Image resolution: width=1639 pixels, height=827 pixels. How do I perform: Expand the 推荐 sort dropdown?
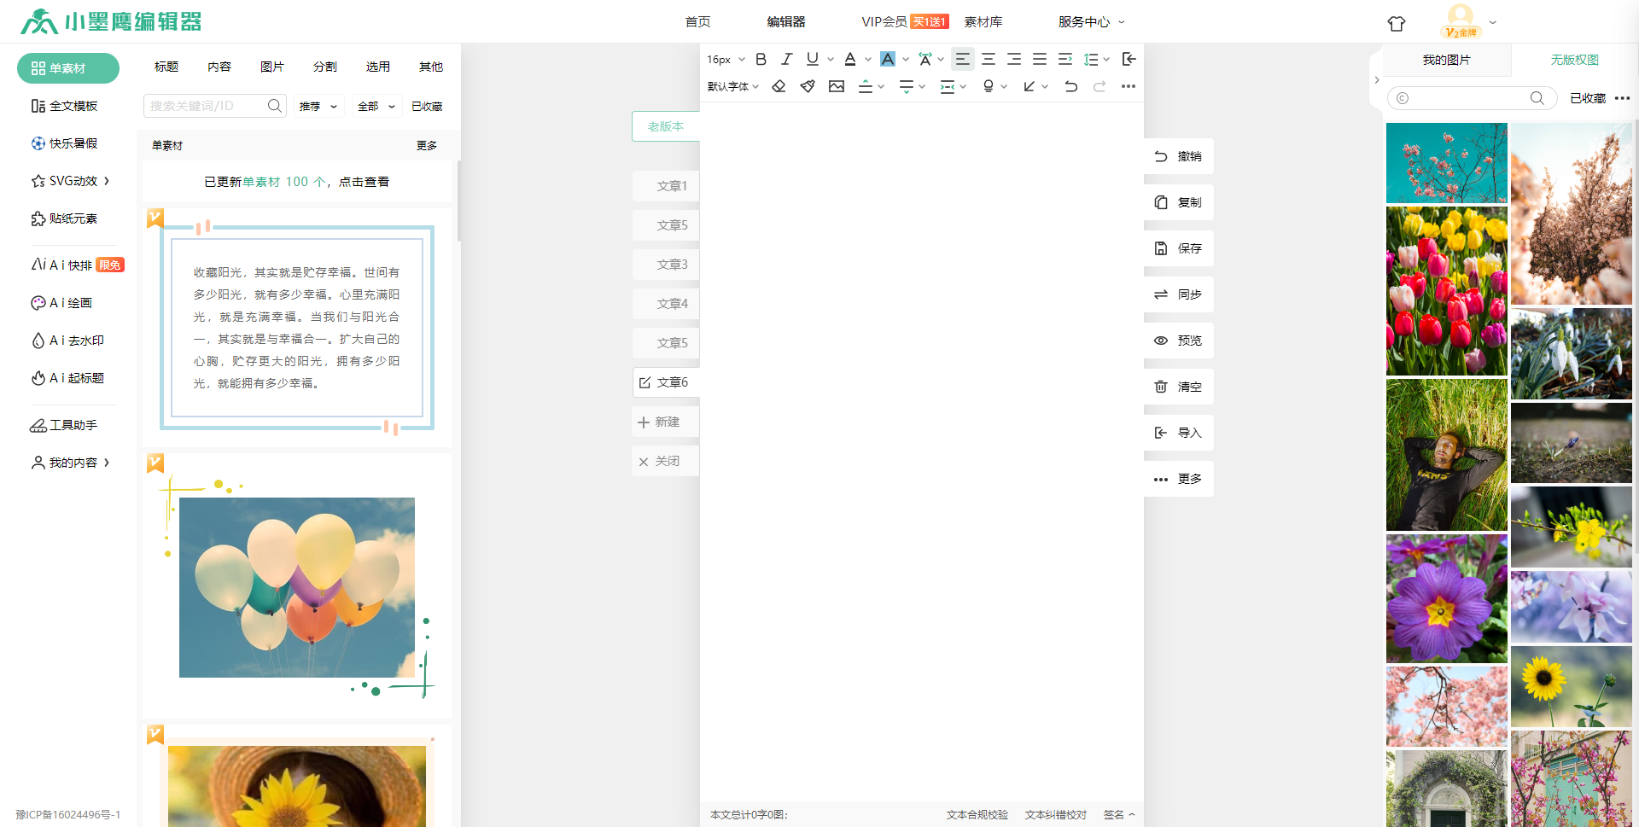pyautogui.click(x=318, y=106)
